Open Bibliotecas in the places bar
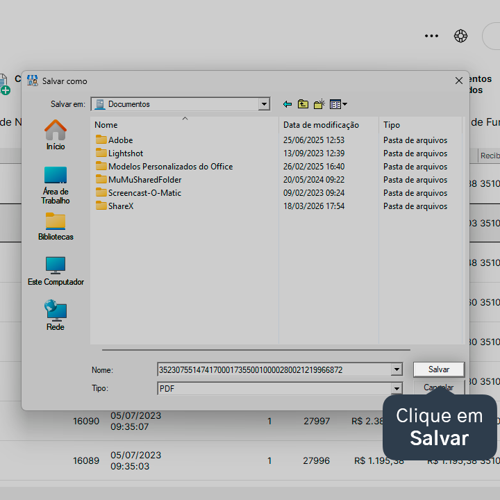500x500 pixels. [56, 226]
